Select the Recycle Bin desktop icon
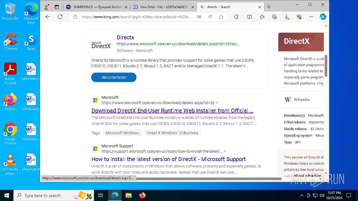This screenshot has height=201, width=358. tap(10, 11)
